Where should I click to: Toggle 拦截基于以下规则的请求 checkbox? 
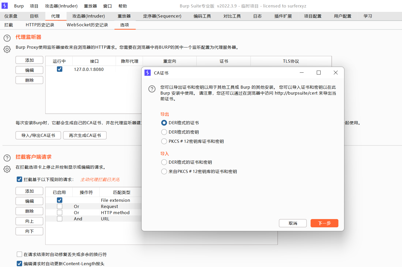19,179
